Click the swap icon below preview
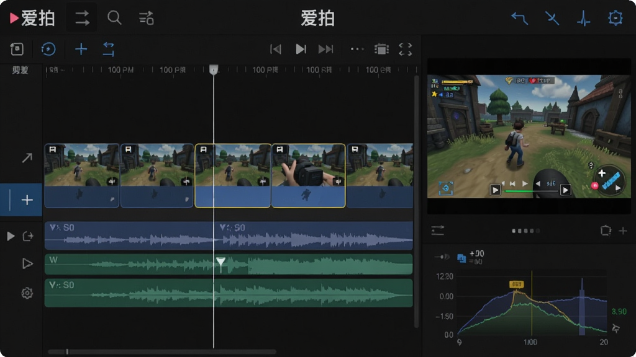The image size is (636, 357). pyautogui.click(x=438, y=231)
